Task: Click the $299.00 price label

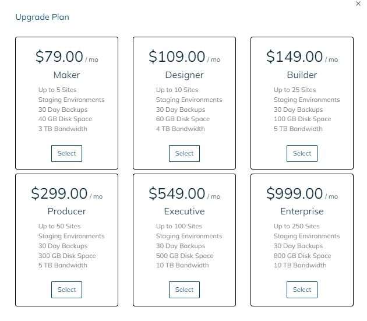Action: click(x=59, y=193)
